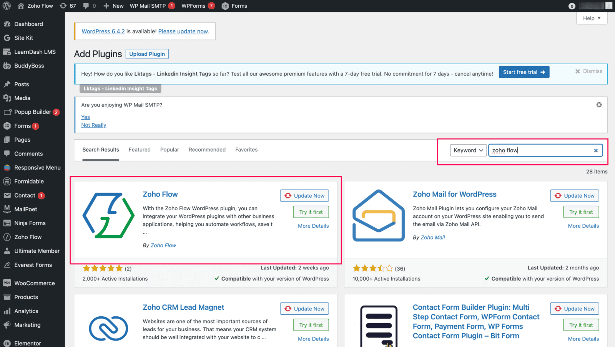Open LearnDash LMS sidebar icon

pyautogui.click(x=7, y=52)
